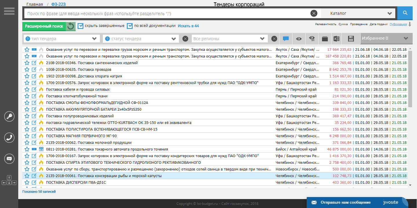
Task: Star the 'ПОСТАВКА ДИСПЕРСИИ ПВА-Д51С' tender
Action: 27,183
